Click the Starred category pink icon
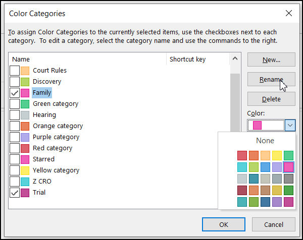 [x=25, y=159]
